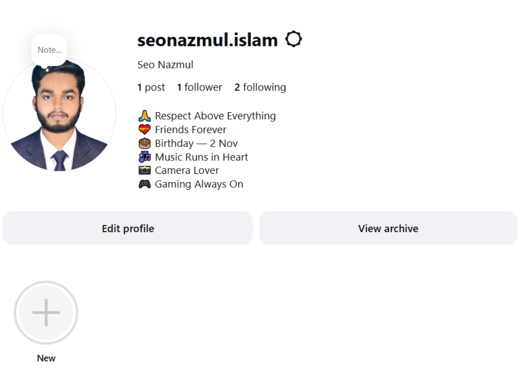Click the music note emoji in the bio

coord(144,156)
